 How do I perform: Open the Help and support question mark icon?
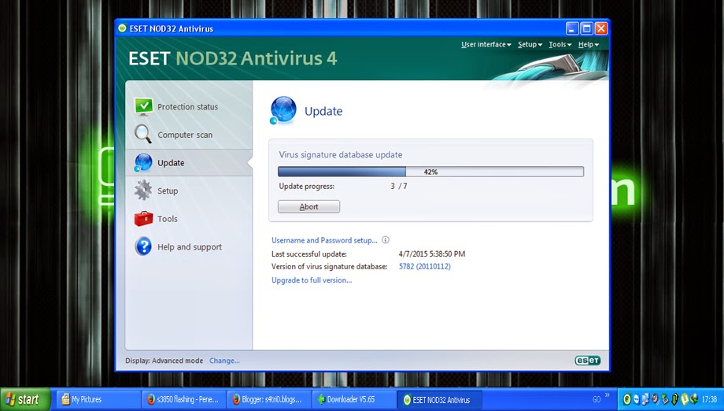click(x=143, y=246)
